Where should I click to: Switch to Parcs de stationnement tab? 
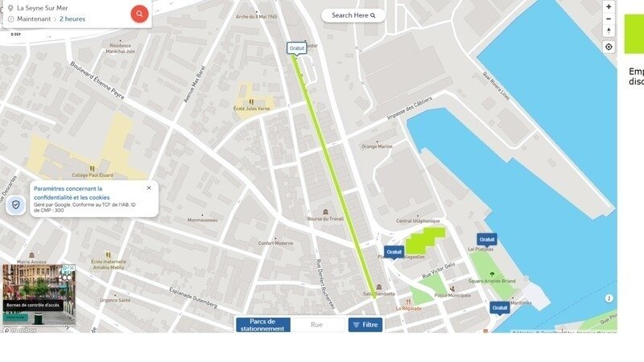[263, 325]
